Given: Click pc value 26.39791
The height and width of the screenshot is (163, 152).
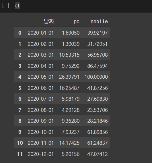Looking at the screenshot, I should coord(69,77).
